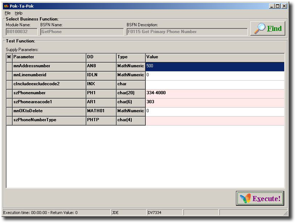Click the char(4) type cell
Image resolution: width=295 pixels, height=223 pixels.
[131, 121]
